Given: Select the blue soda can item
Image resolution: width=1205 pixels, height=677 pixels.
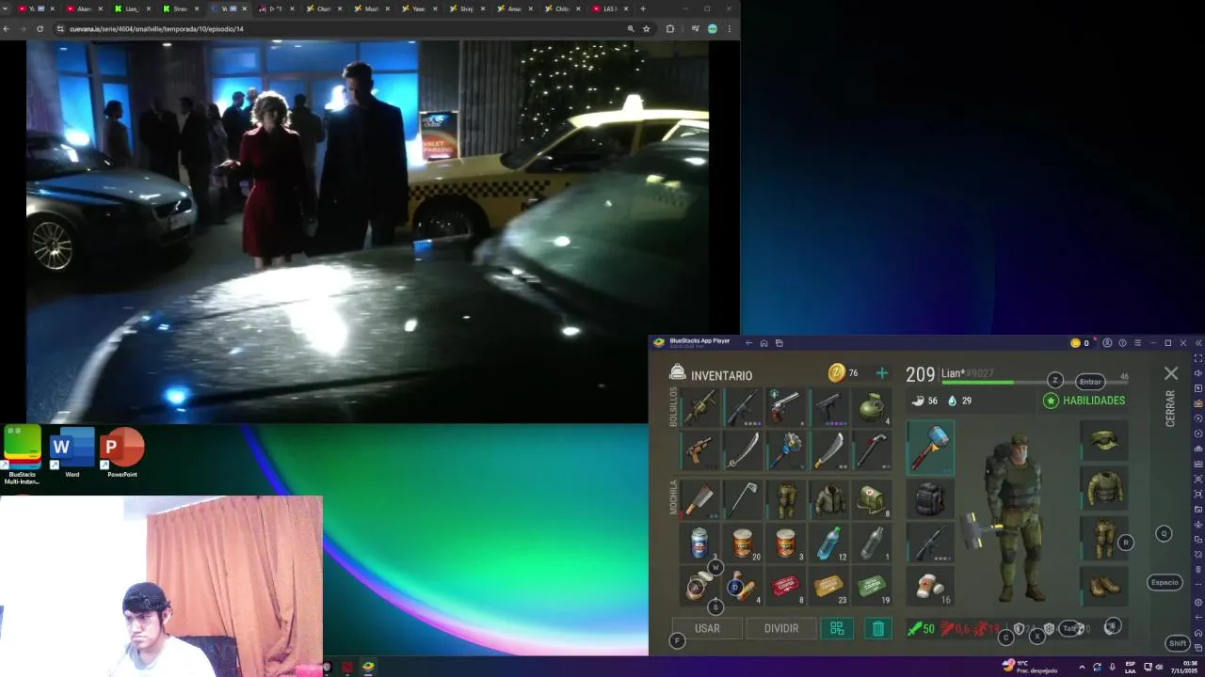Looking at the screenshot, I should 699,543.
